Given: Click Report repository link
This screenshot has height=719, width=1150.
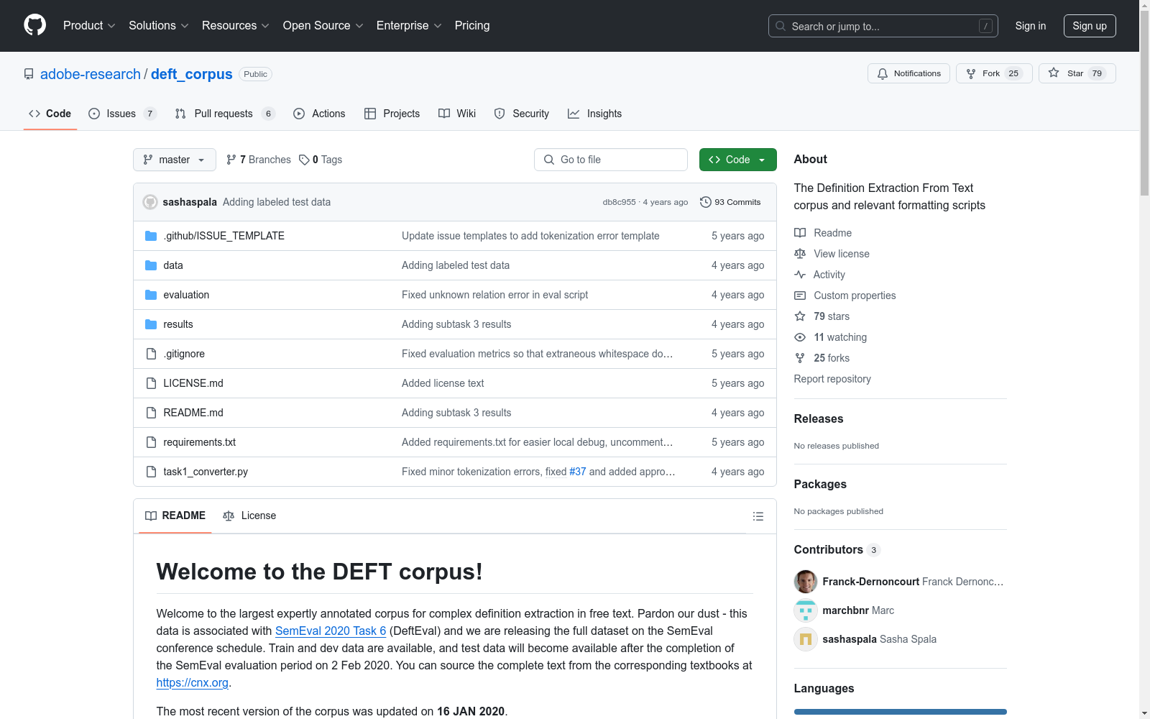Looking at the screenshot, I should (x=832, y=379).
